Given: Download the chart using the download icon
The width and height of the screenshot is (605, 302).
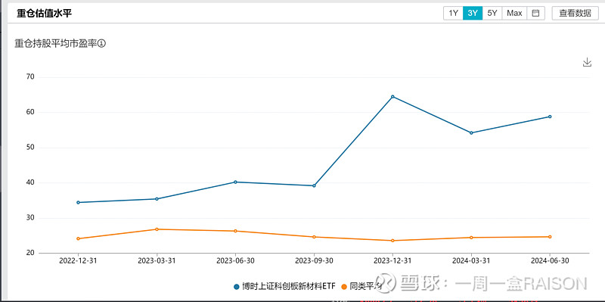Looking at the screenshot, I should coord(587,62).
